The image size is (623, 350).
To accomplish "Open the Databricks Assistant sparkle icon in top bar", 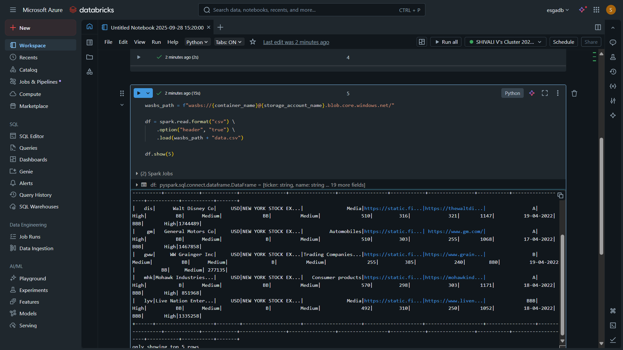I will coord(583,10).
